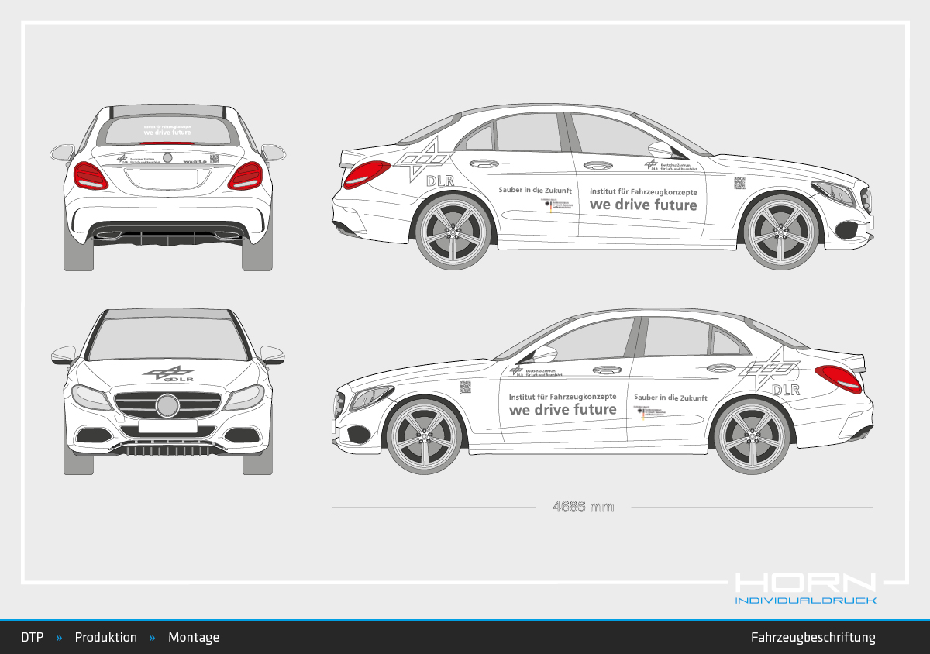Click the QR code on the rear-view trunk

(215, 159)
